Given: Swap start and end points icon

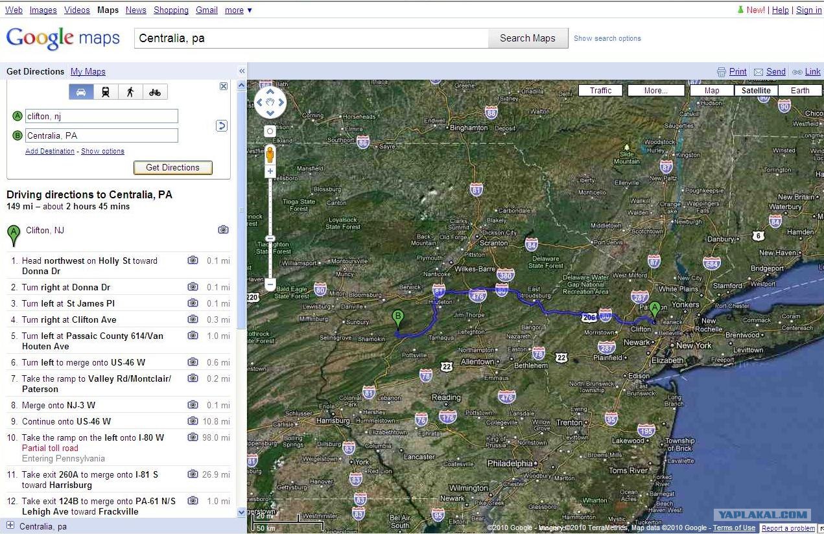Looking at the screenshot, I should [x=221, y=126].
